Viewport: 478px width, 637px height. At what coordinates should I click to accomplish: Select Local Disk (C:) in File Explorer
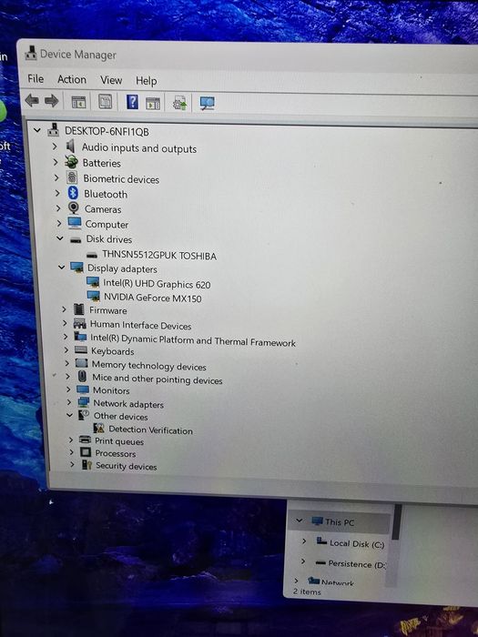tap(357, 543)
